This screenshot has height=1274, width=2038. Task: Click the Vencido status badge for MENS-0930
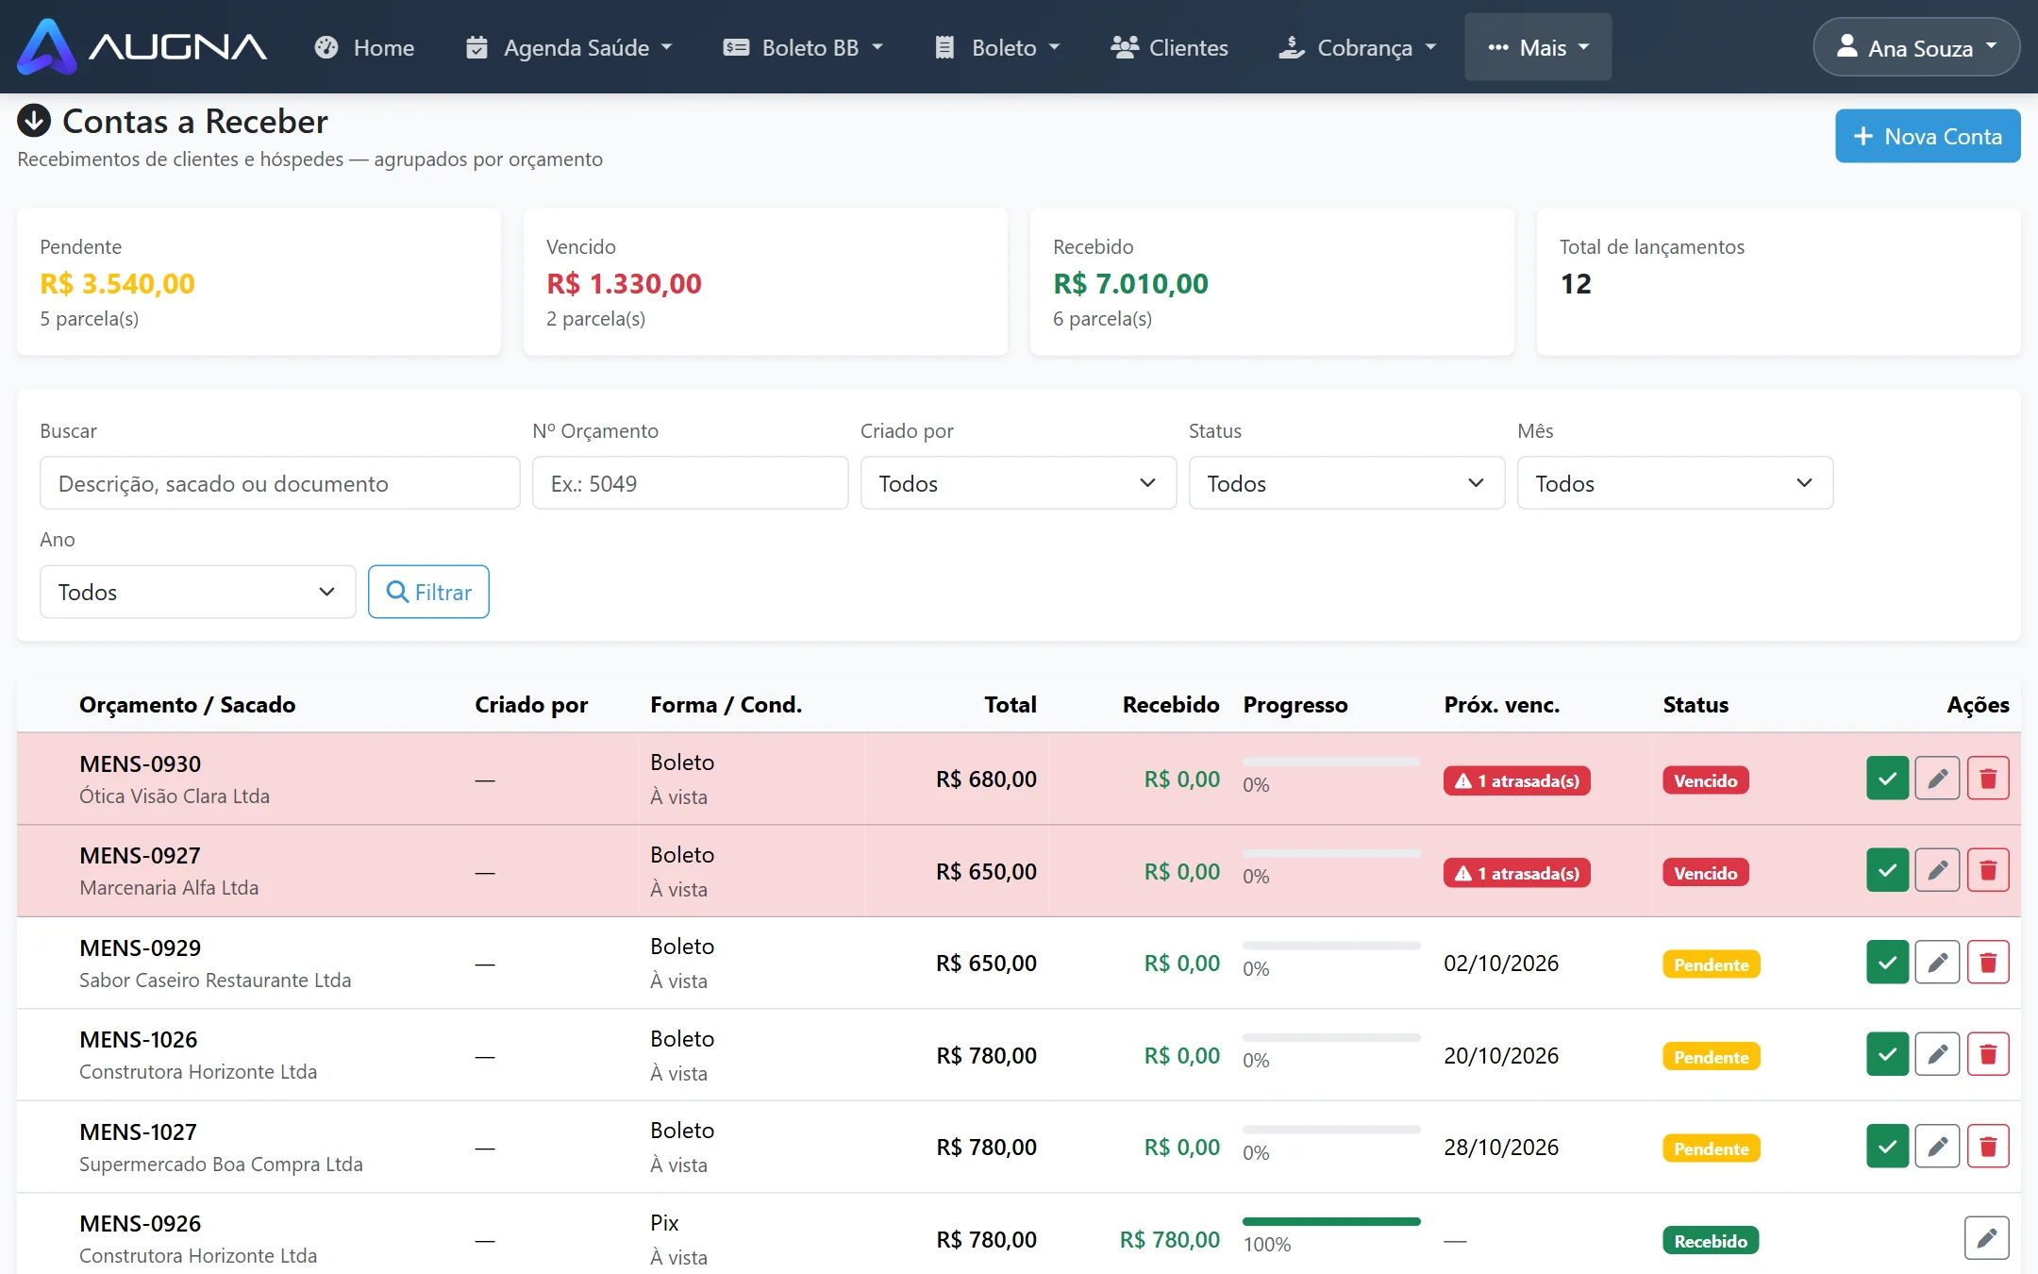pyautogui.click(x=1705, y=780)
